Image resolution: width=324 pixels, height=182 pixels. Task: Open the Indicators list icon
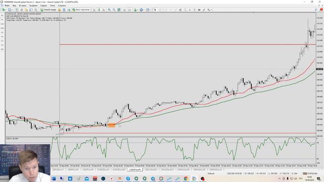(x=135, y=10)
